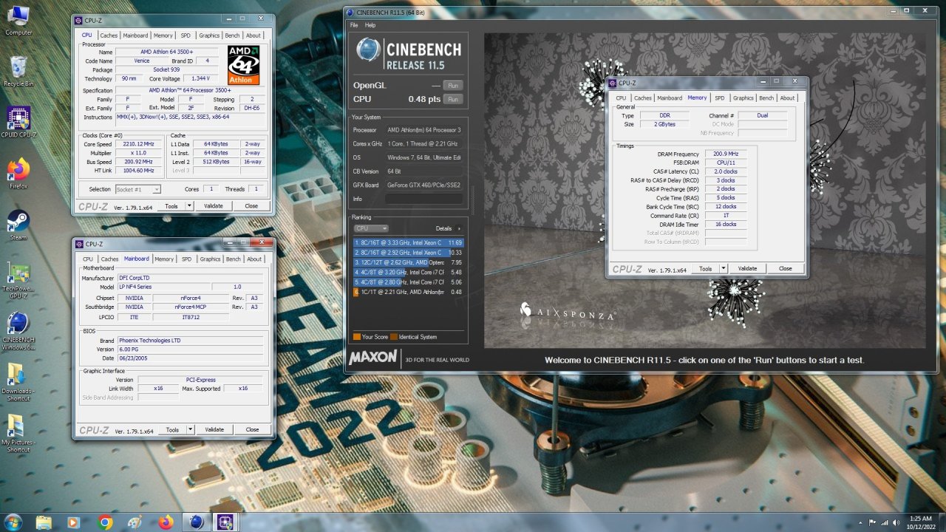The image size is (946, 532).
Task: Switch to the Caches tab in top CPU-Z window
Action: 109,35
